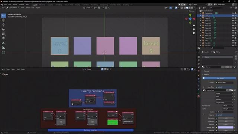Viewport: 238px width, 134px height.
Task: Expand Camera.001 in outliner tree
Action: tap(200, 13)
